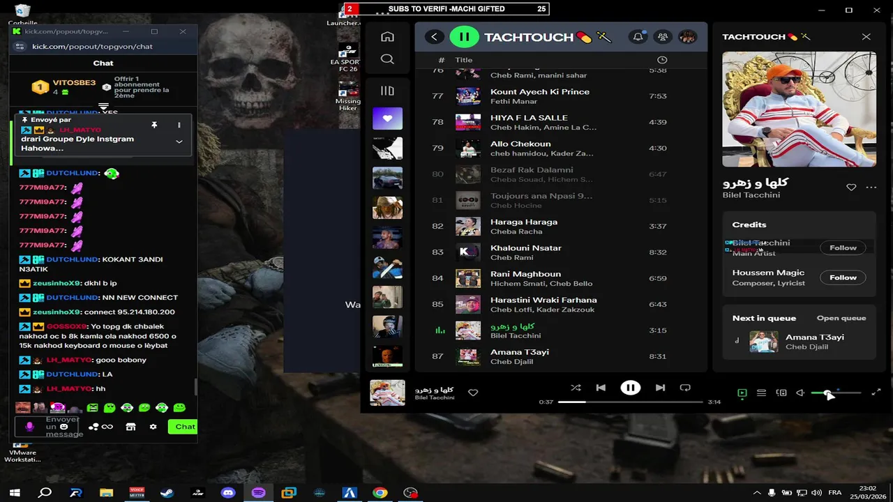Open profile avatar in Spotify header
Screen dimensions: 893x502
click(687, 37)
